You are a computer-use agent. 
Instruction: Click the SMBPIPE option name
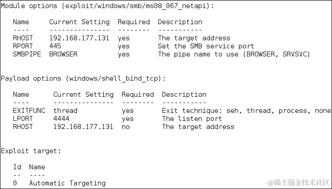(x=27, y=54)
